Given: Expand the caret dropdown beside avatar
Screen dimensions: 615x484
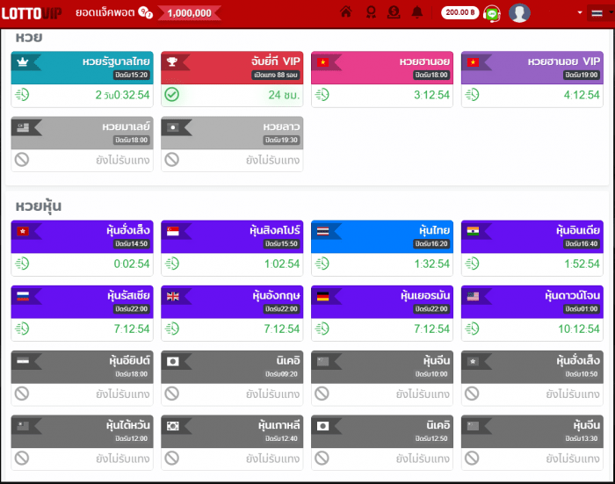Looking at the screenshot, I should pos(580,12).
